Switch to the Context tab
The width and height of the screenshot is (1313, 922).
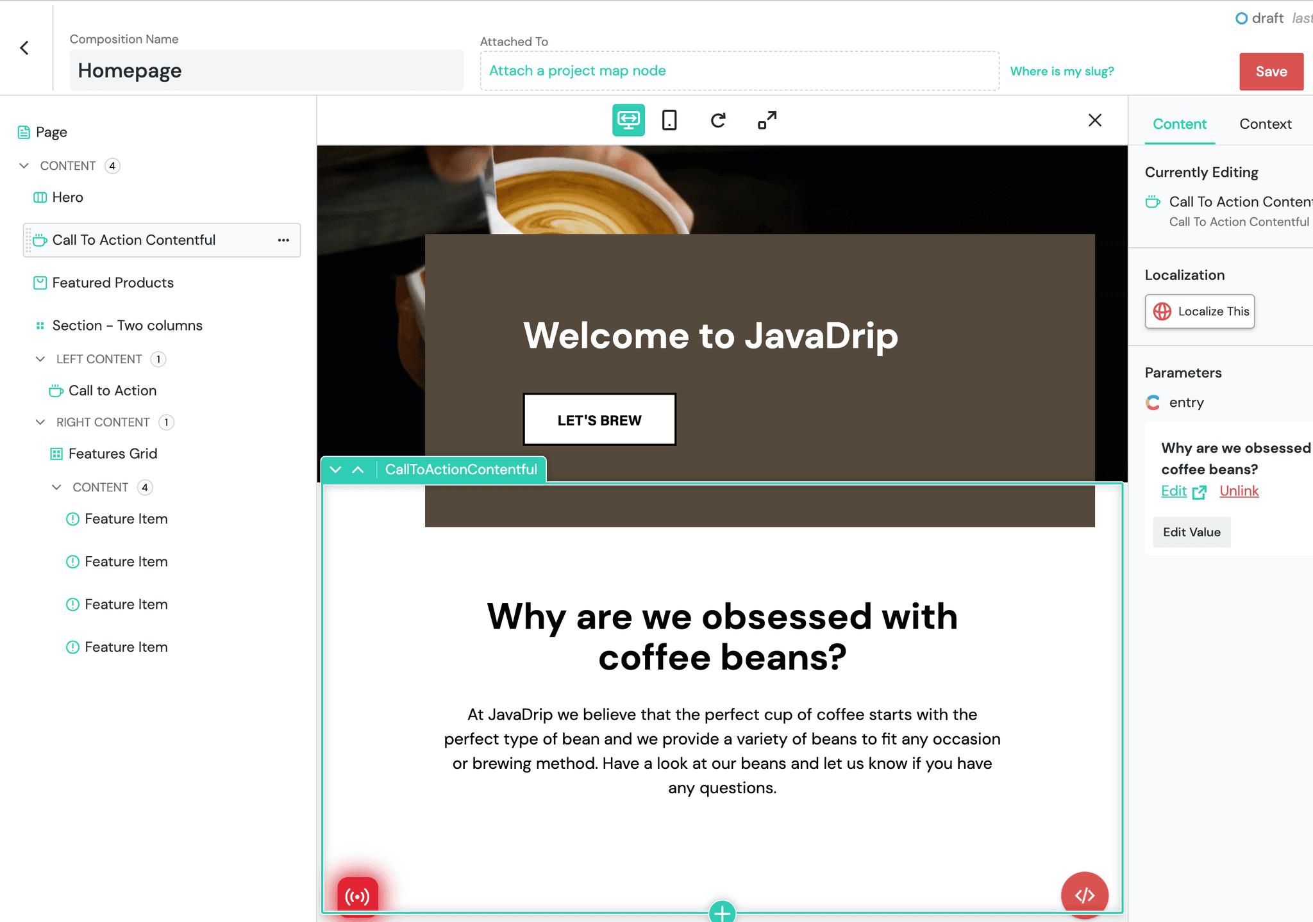pyautogui.click(x=1265, y=124)
